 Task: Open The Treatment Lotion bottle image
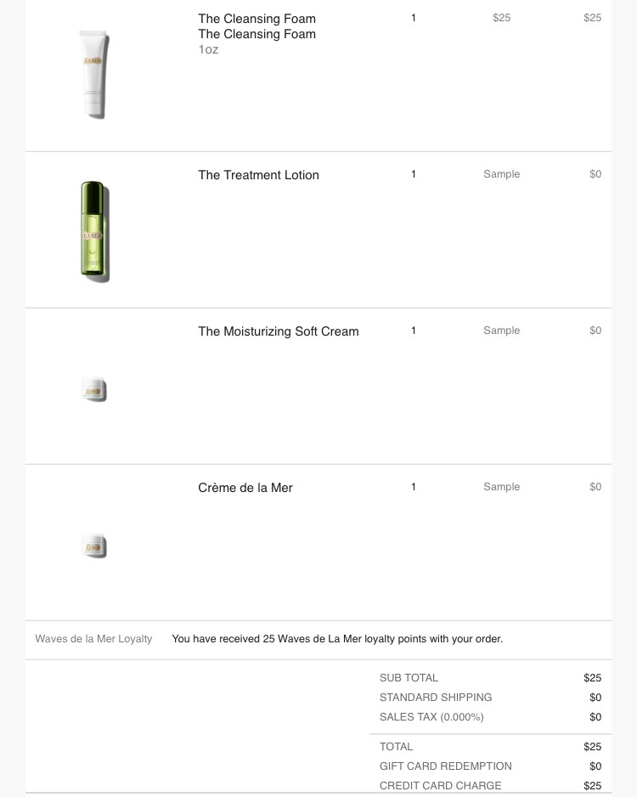95,231
